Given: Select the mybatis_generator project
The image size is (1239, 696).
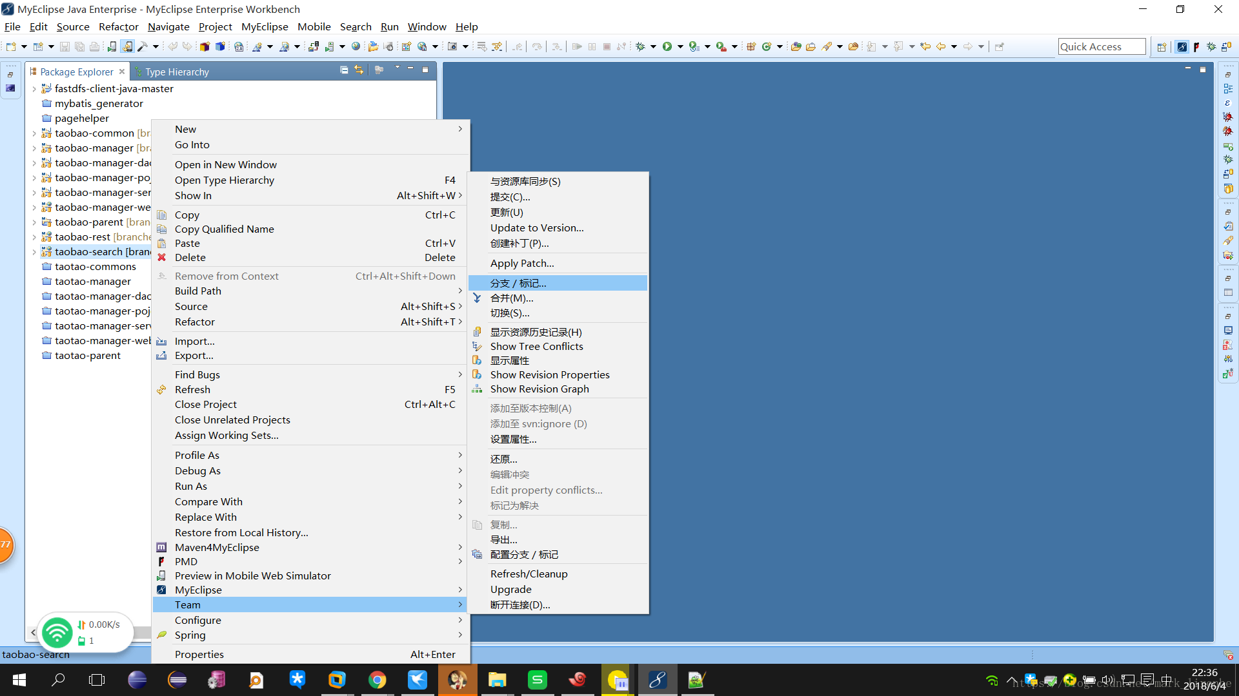Looking at the screenshot, I should 99,104.
